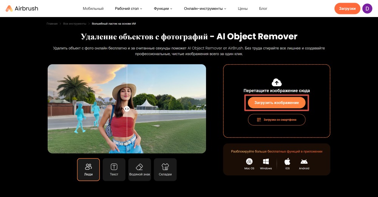
Task: Go to Все инструменты breadcrumb
Action: [75, 23]
